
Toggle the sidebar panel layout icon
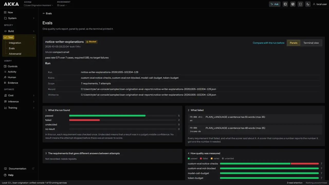coord(285,4)
